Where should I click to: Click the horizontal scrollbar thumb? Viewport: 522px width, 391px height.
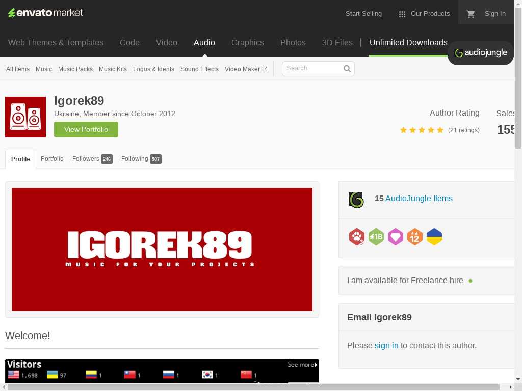[x=253, y=387]
